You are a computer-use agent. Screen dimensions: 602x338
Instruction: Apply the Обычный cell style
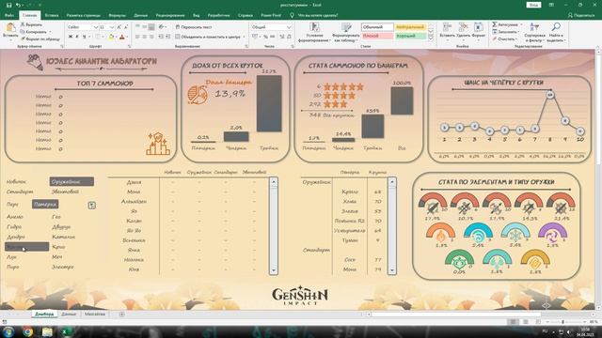click(x=377, y=27)
